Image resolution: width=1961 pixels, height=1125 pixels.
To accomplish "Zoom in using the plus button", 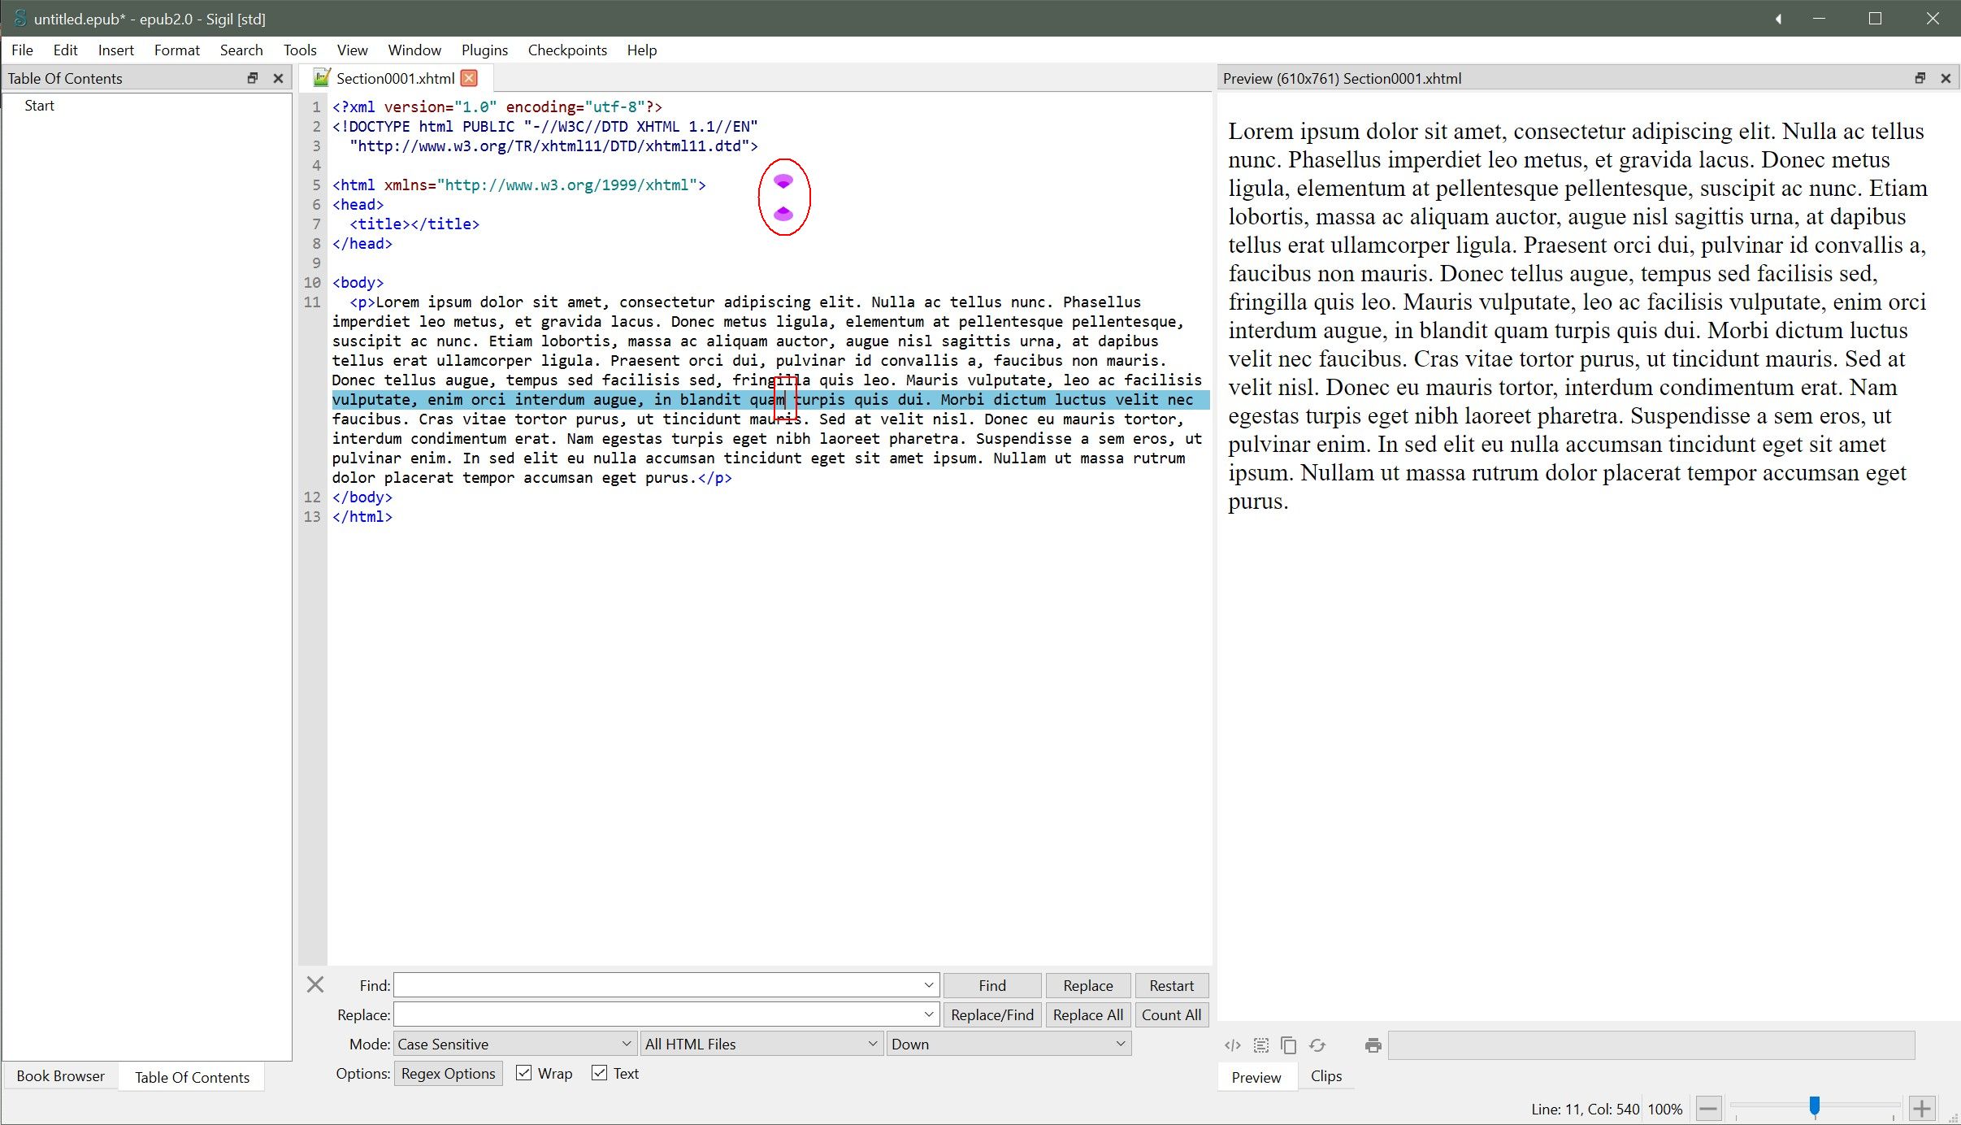I will coord(1922,1108).
